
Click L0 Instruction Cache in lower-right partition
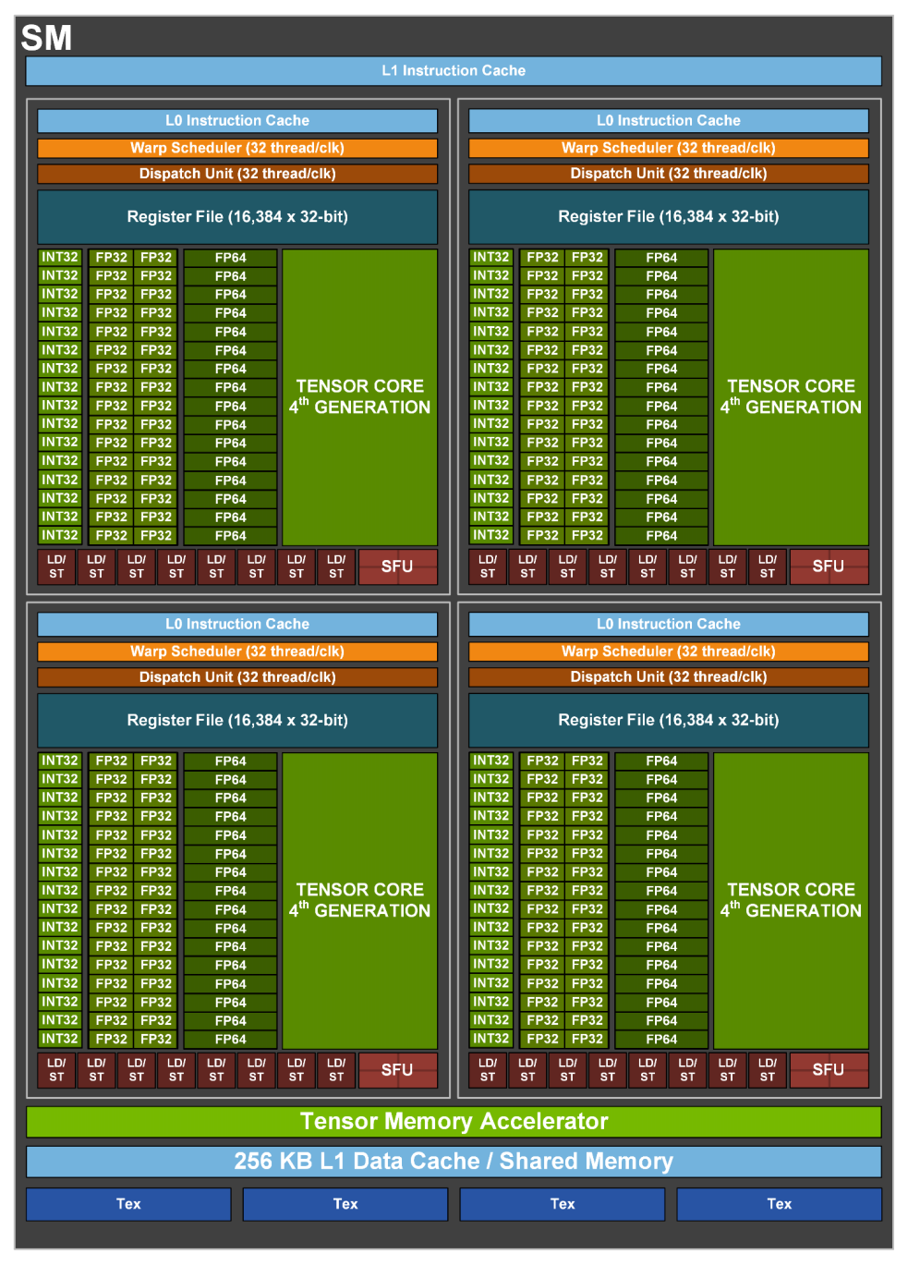coord(669,625)
